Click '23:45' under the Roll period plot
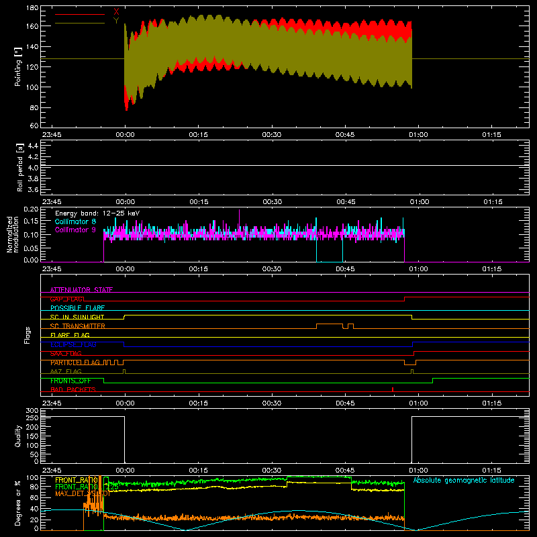Image resolution: width=537 pixels, height=537 pixels. click(52, 202)
